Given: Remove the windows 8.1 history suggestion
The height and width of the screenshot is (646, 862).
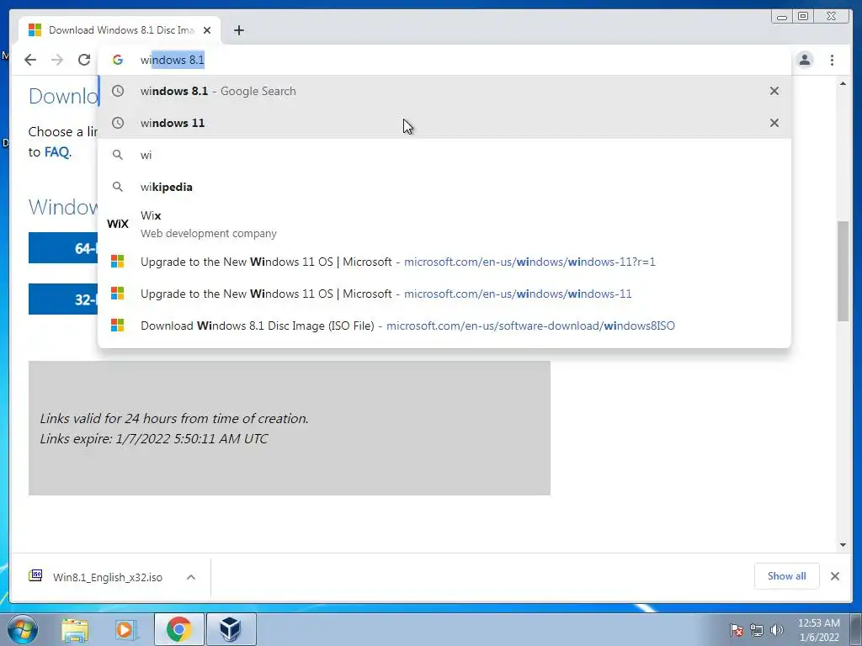Looking at the screenshot, I should pos(774,91).
